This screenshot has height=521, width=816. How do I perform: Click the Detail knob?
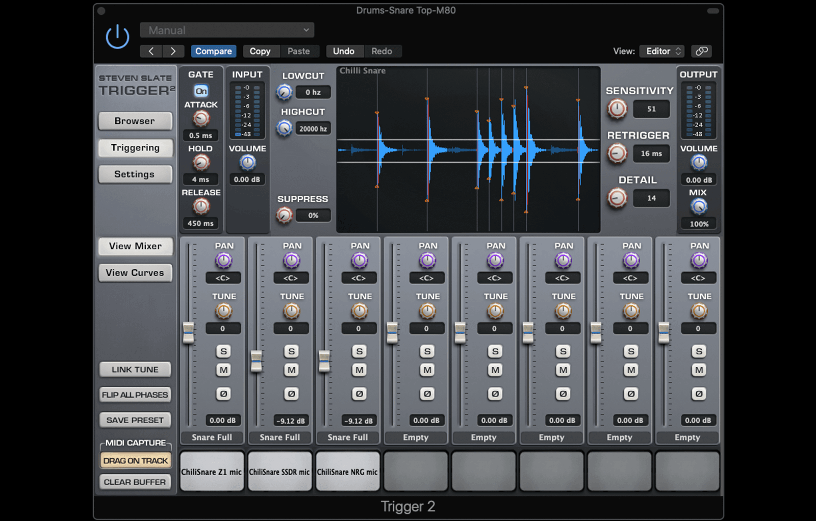(x=617, y=198)
